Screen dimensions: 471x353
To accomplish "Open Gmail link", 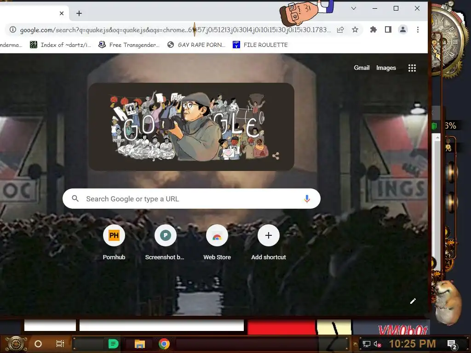I will point(362,68).
